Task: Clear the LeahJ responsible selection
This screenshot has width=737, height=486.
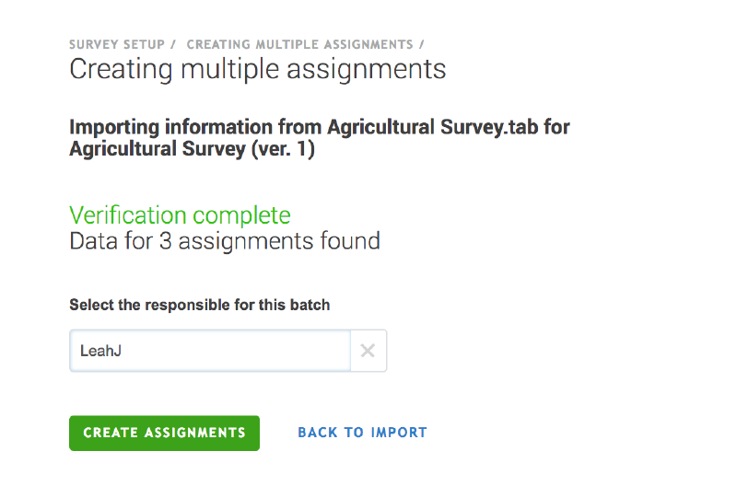Action: (368, 351)
